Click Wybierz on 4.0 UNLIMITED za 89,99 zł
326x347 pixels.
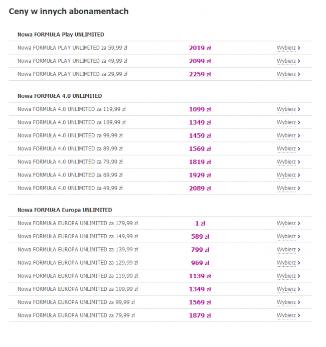tap(288, 149)
